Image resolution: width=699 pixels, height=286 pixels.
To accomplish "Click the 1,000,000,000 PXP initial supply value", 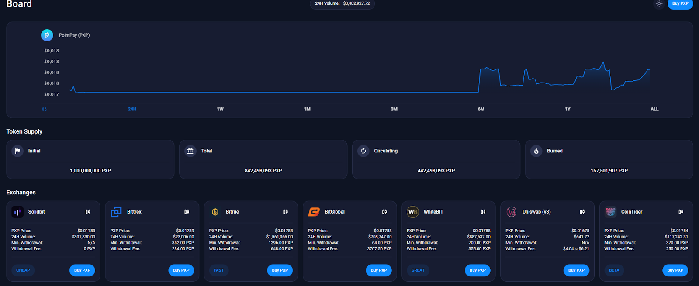I will point(90,171).
